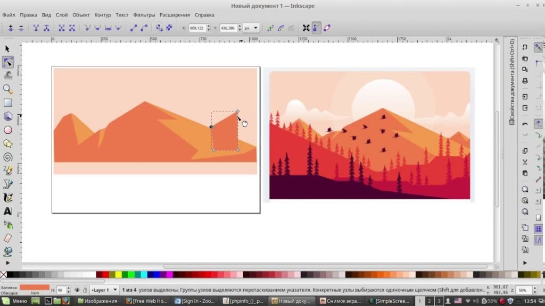The height and width of the screenshot is (306, 545).
Task: Adjust the zoom 50% stepper
Action: point(534,290)
